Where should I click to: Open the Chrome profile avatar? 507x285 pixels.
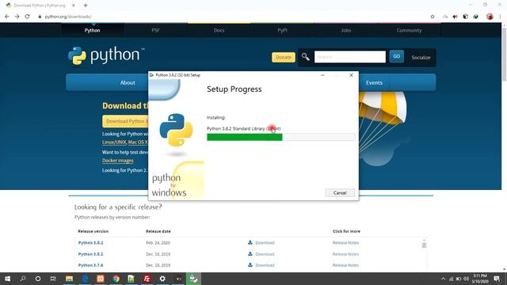point(490,17)
